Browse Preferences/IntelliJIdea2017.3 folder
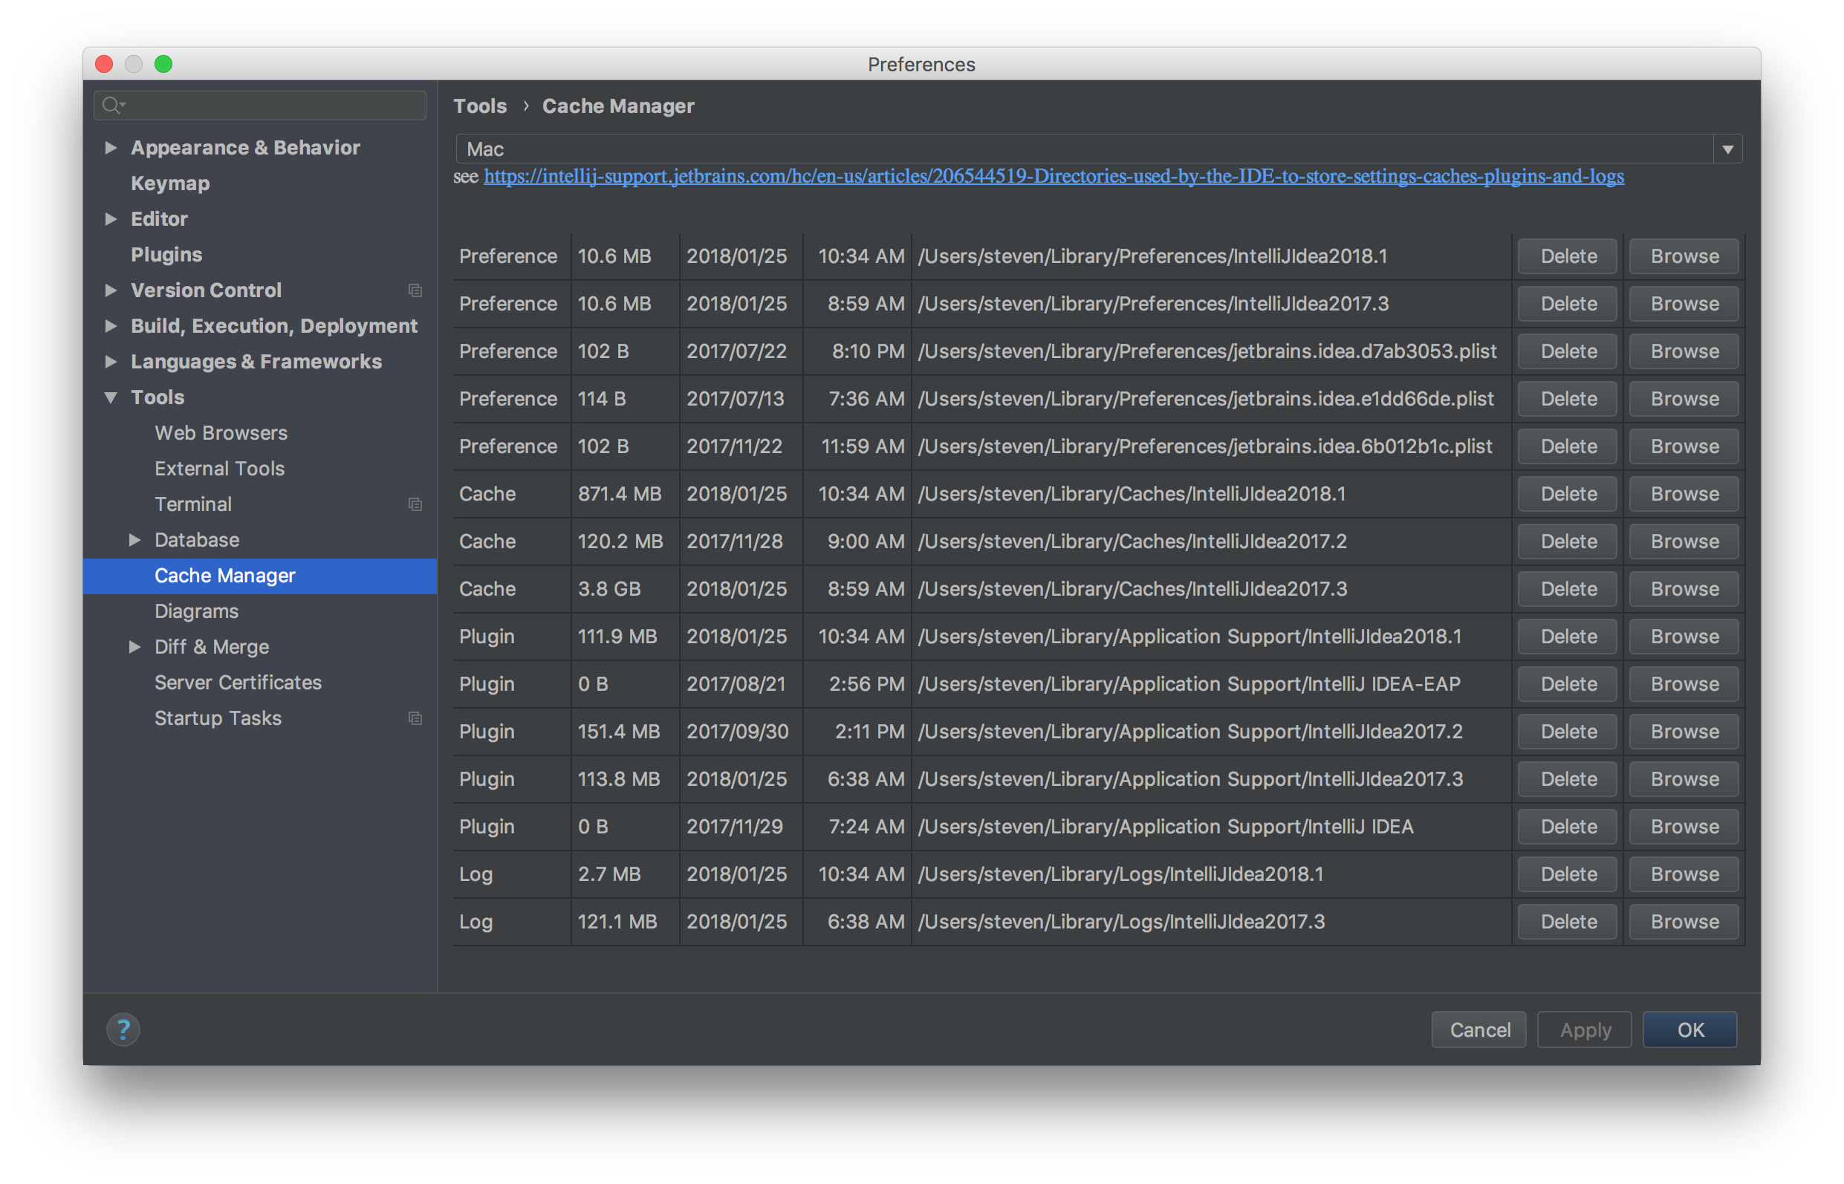The image size is (1844, 1184). (x=1684, y=304)
